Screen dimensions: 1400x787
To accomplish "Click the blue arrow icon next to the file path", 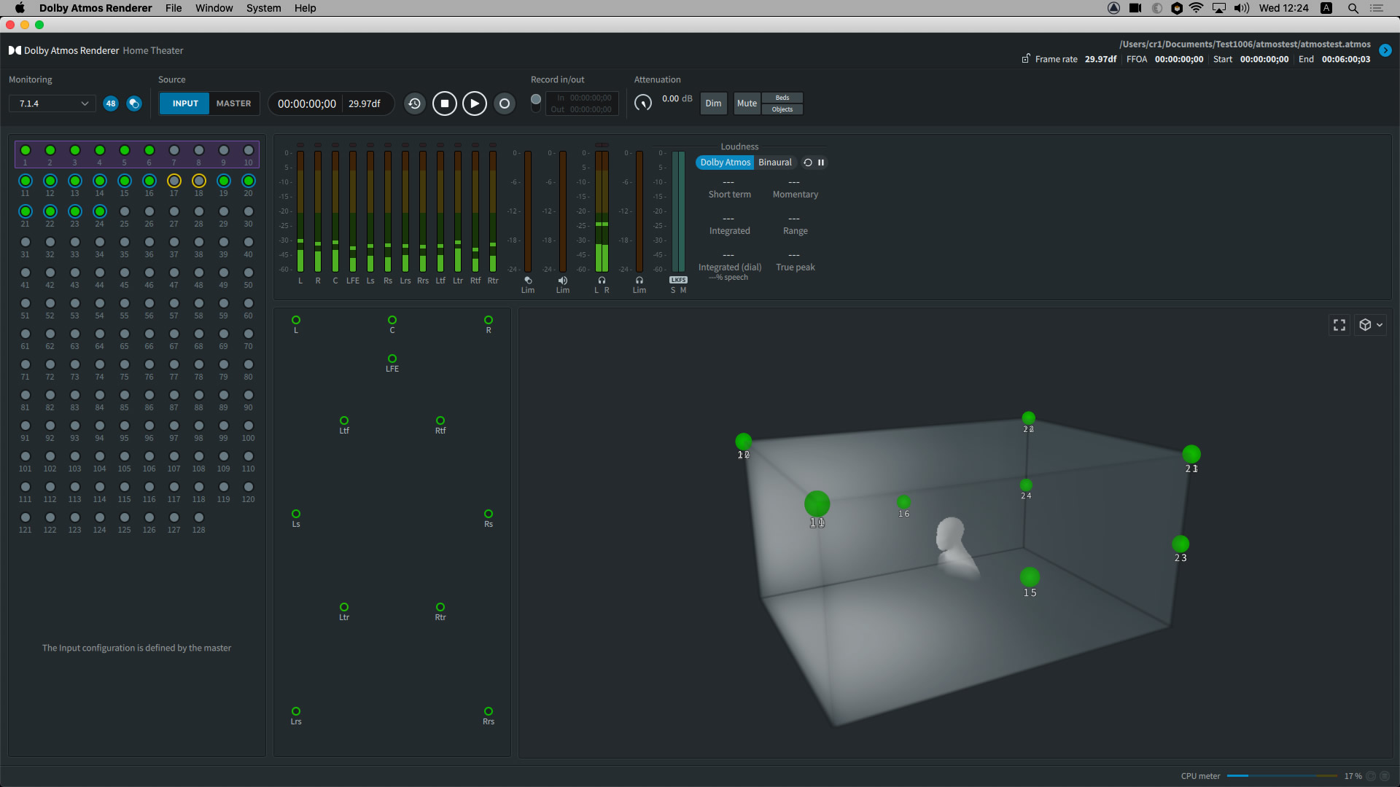I will point(1385,50).
